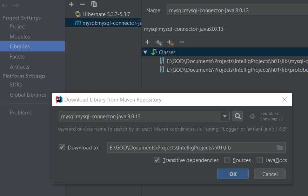The height and width of the screenshot is (196, 308).
Task: Enable the JavaDocs checkbox
Action: tap(260, 160)
